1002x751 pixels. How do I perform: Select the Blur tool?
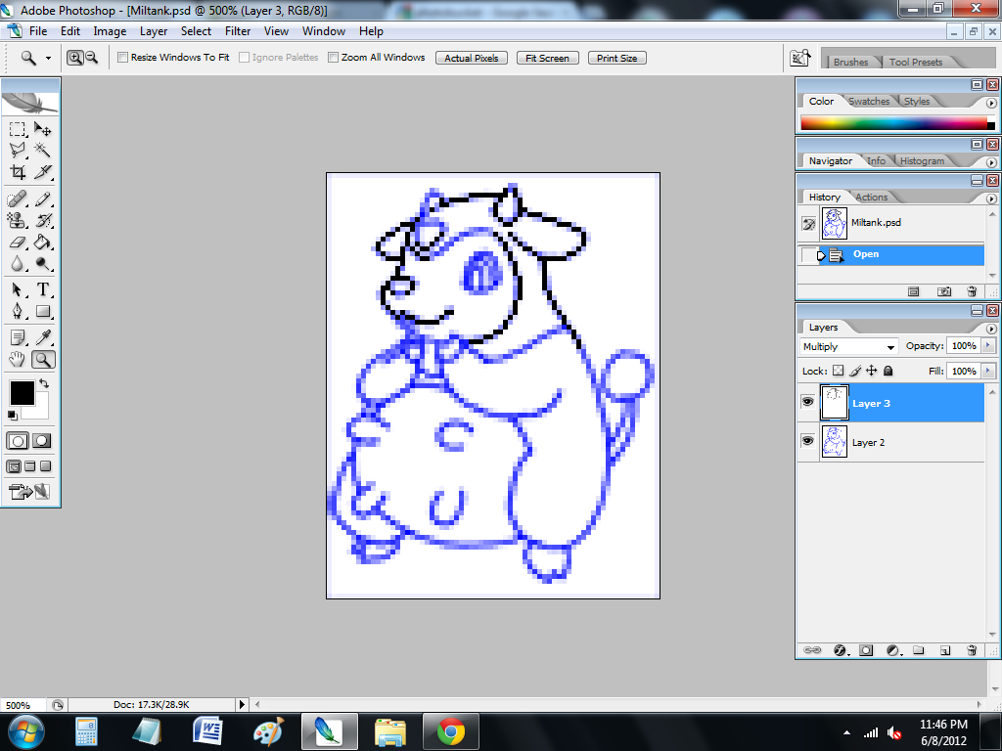18,264
